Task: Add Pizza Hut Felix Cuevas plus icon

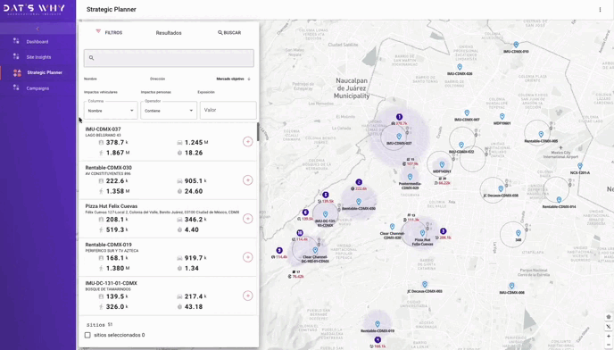Action: click(x=247, y=219)
